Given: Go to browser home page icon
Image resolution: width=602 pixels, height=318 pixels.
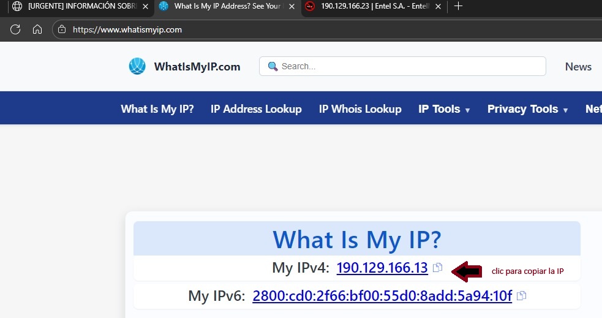Looking at the screenshot, I should pyautogui.click(x=37, y=29).
